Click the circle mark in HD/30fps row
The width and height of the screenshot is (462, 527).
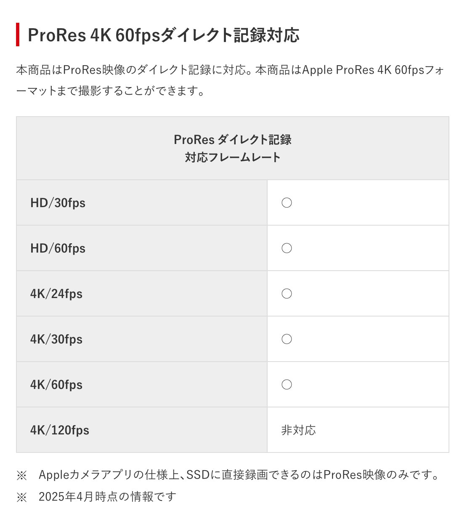coord(287,203)
